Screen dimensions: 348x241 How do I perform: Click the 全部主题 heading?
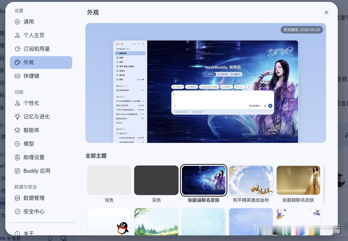(96, 156)
